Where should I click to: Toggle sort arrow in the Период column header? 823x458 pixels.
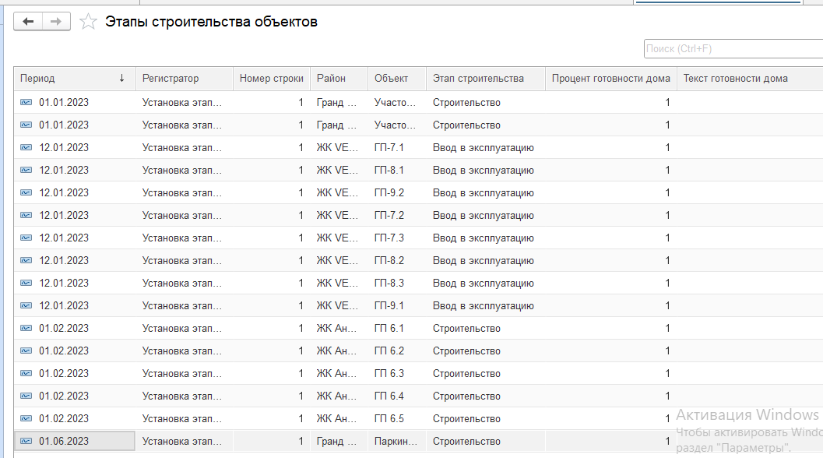point(121,79)
